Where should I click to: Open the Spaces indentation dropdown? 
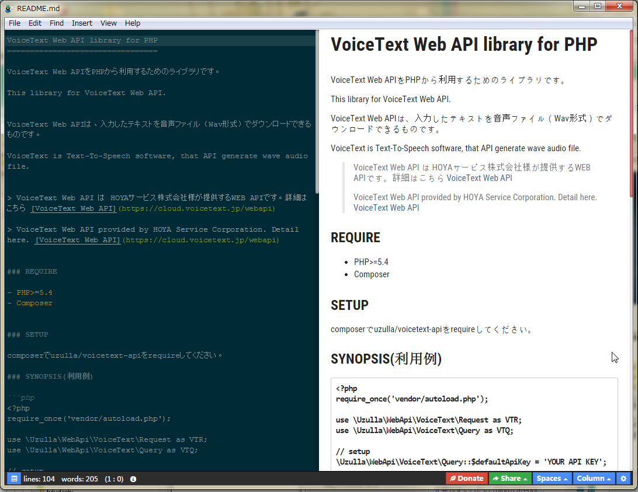click(552, 479)
